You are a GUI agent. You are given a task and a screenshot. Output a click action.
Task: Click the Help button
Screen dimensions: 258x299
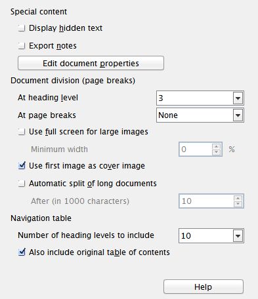pos(204,287)
